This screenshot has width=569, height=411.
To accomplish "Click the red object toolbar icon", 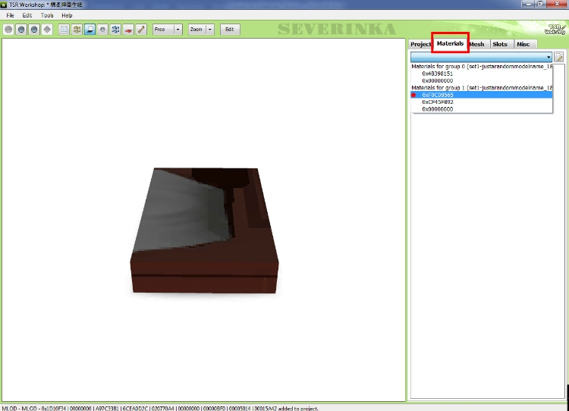I will 128,30.
